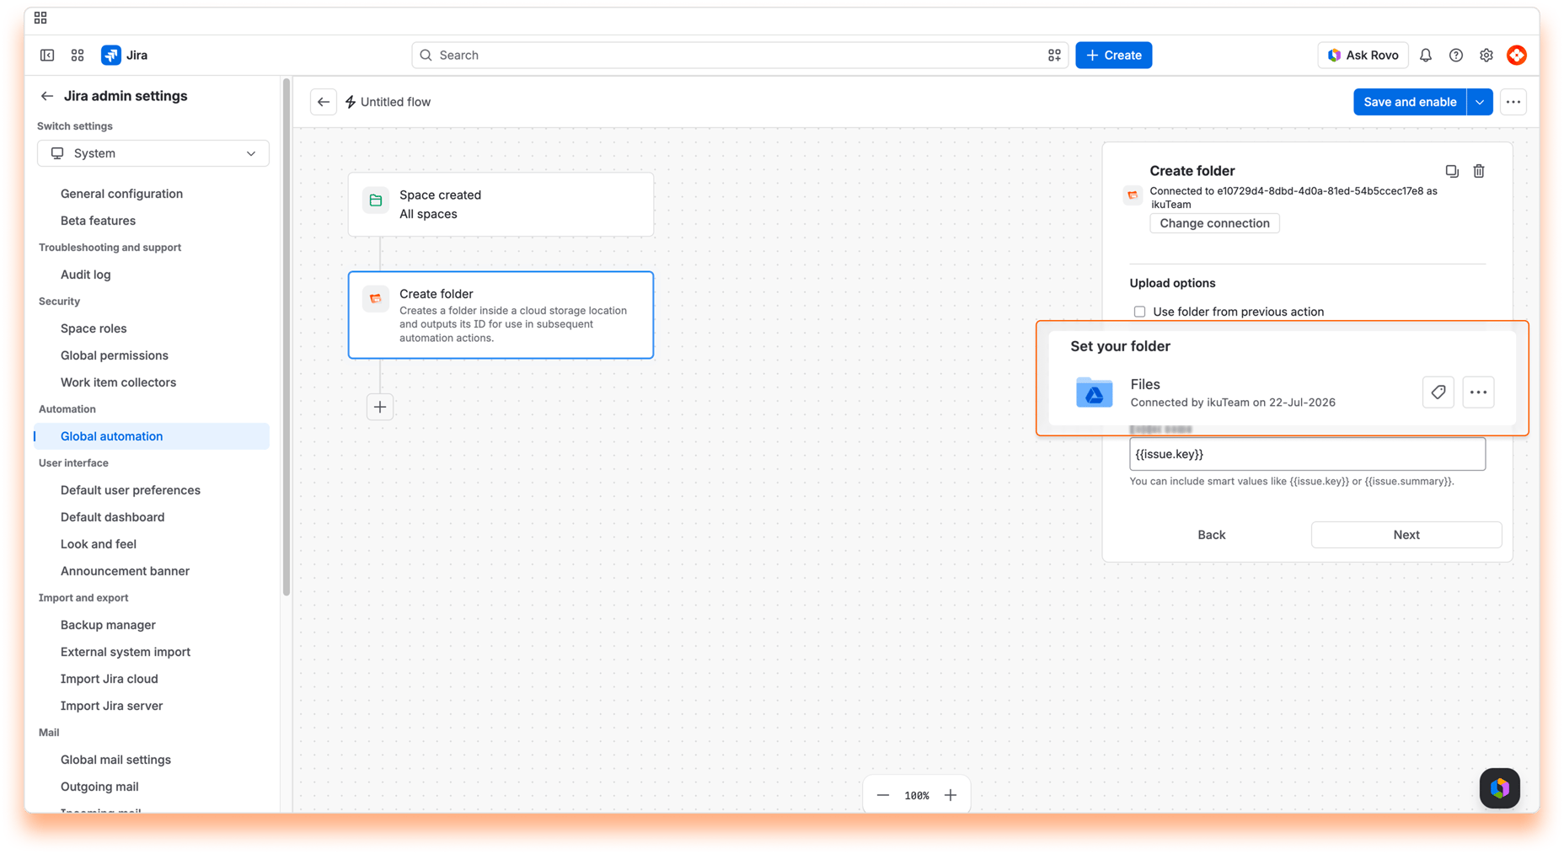Enable Use folder from previous action
This screenshot has height=854, width=1564.
point(1139,312)
